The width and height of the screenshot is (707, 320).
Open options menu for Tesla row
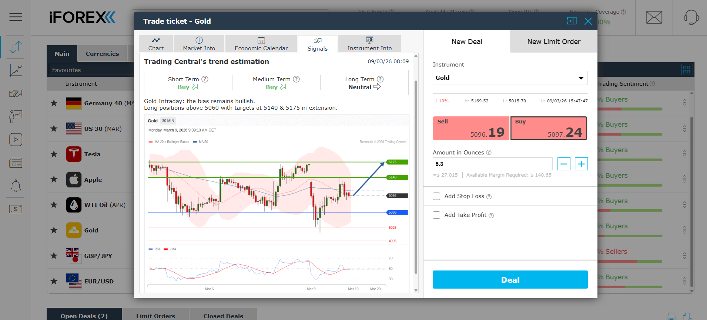coord(684,154)
